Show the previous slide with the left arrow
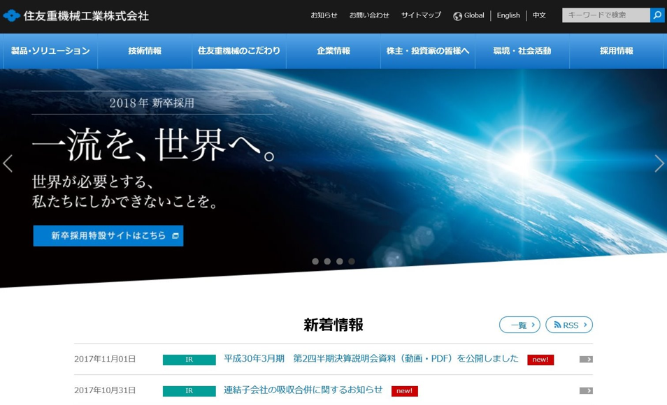The width and height of the screenshot is (667, 405). tap(8, 163)
